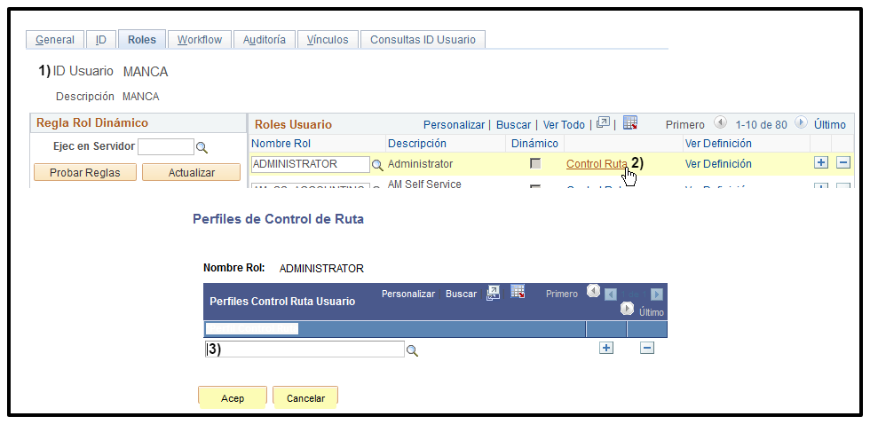Open the Auditoría tab
The width and height of the screenshot is (870, 424).
point(265,39)
